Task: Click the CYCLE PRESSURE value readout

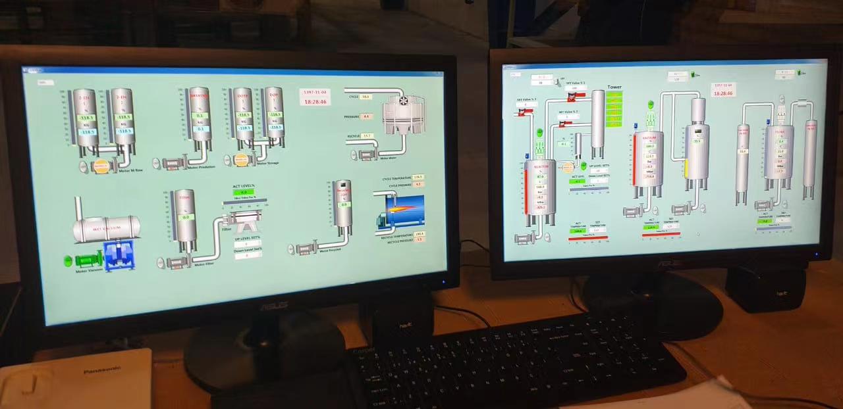Action: coord(418,185)
